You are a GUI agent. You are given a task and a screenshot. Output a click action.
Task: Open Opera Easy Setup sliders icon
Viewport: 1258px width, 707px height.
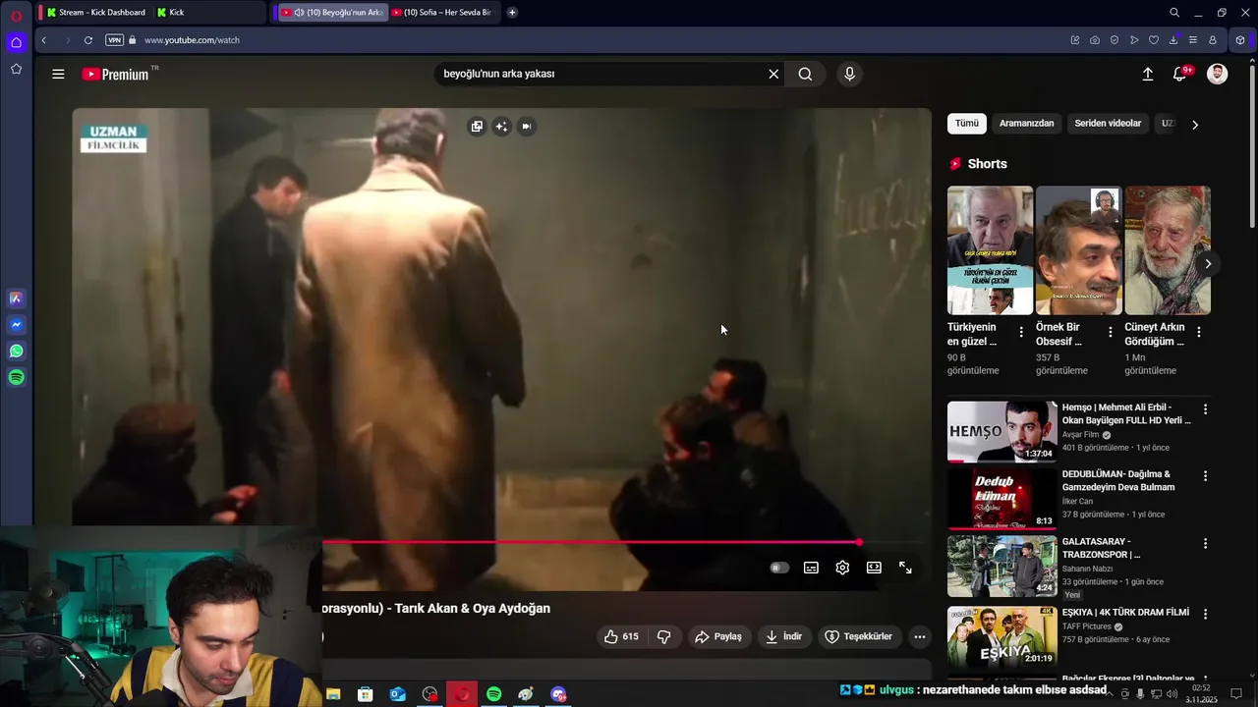[x=1193, y=40]
